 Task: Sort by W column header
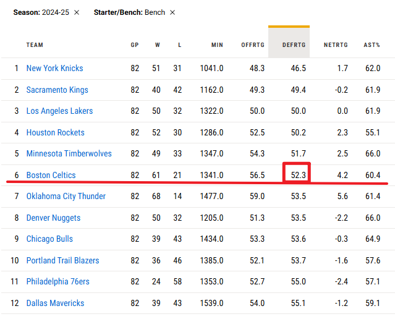[x=158, y=45]
